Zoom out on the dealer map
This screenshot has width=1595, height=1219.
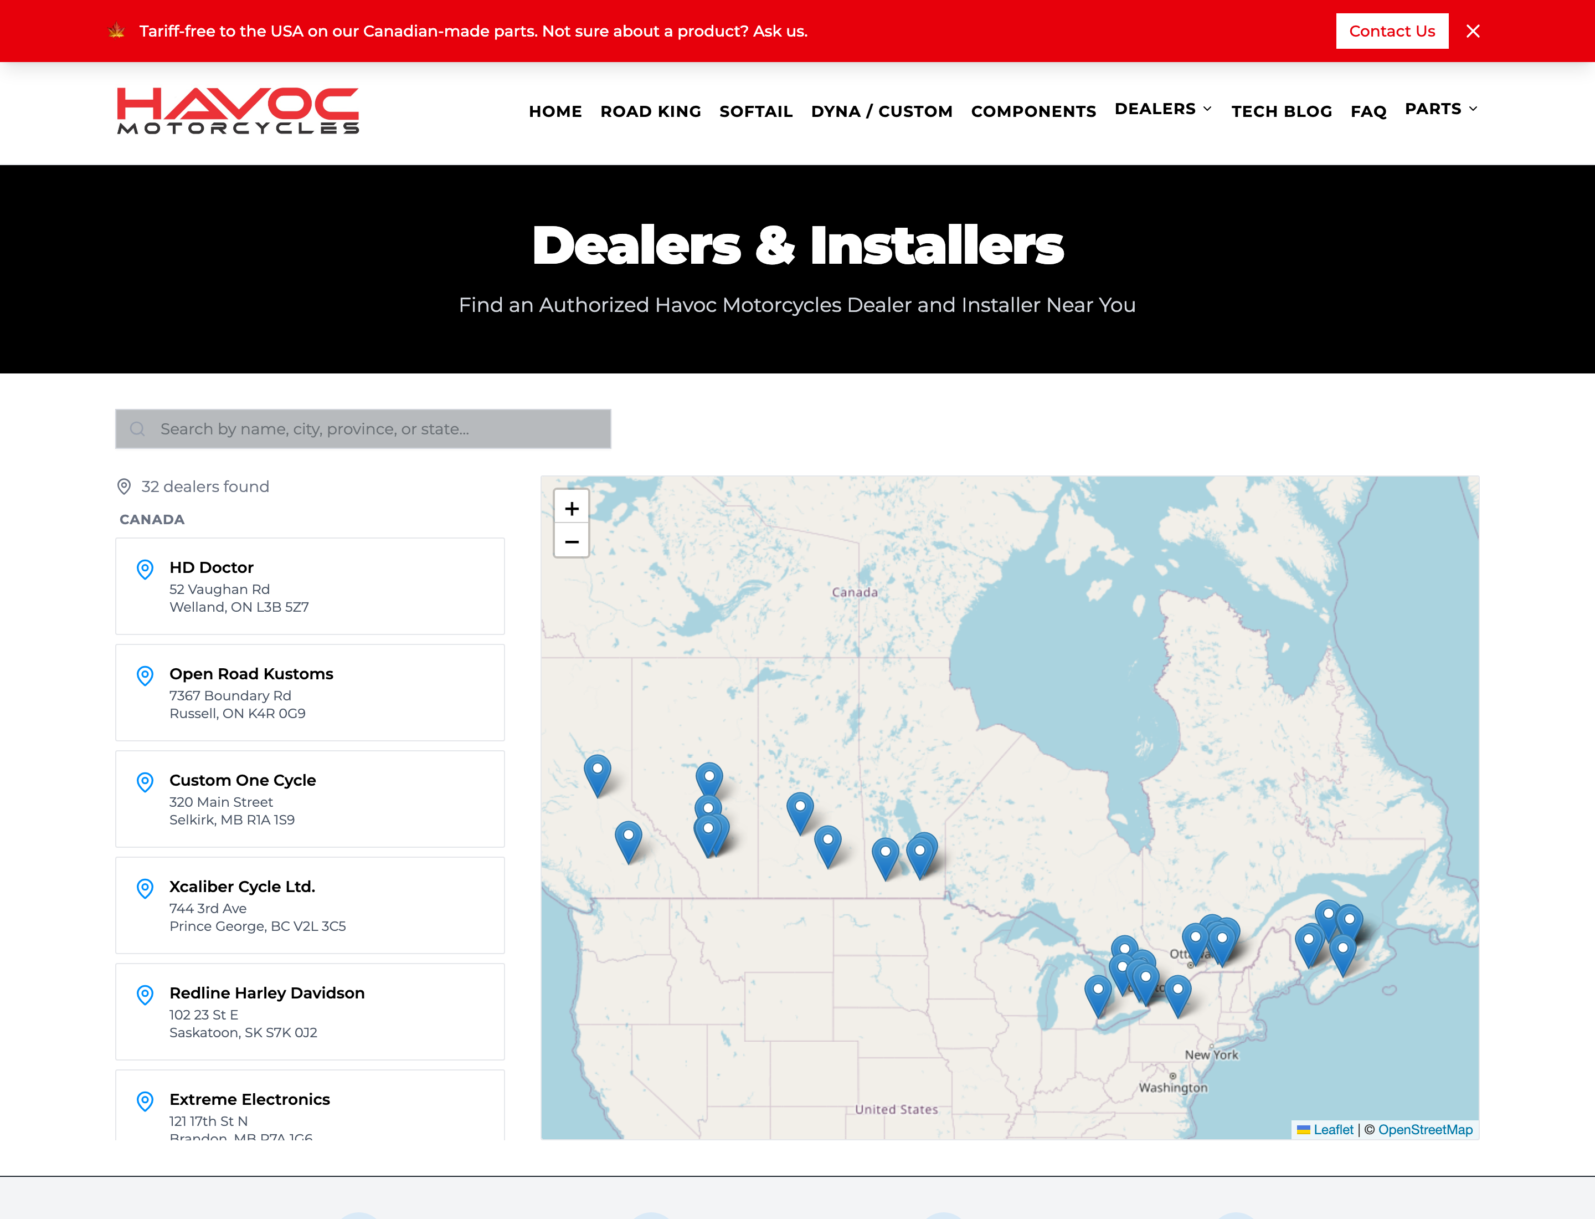[572, 541]
